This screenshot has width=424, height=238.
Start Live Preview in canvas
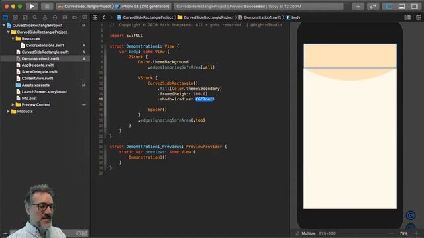tap(411, 216)
